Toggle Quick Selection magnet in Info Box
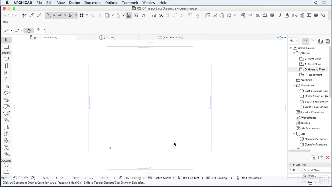Viewport: 332px width, 187px height. (29, 30)
